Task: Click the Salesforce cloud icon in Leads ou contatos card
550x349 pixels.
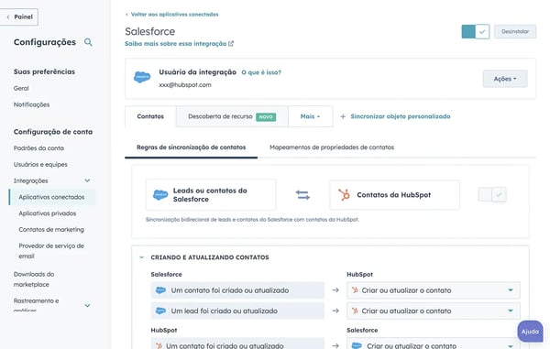Action: 160,195
